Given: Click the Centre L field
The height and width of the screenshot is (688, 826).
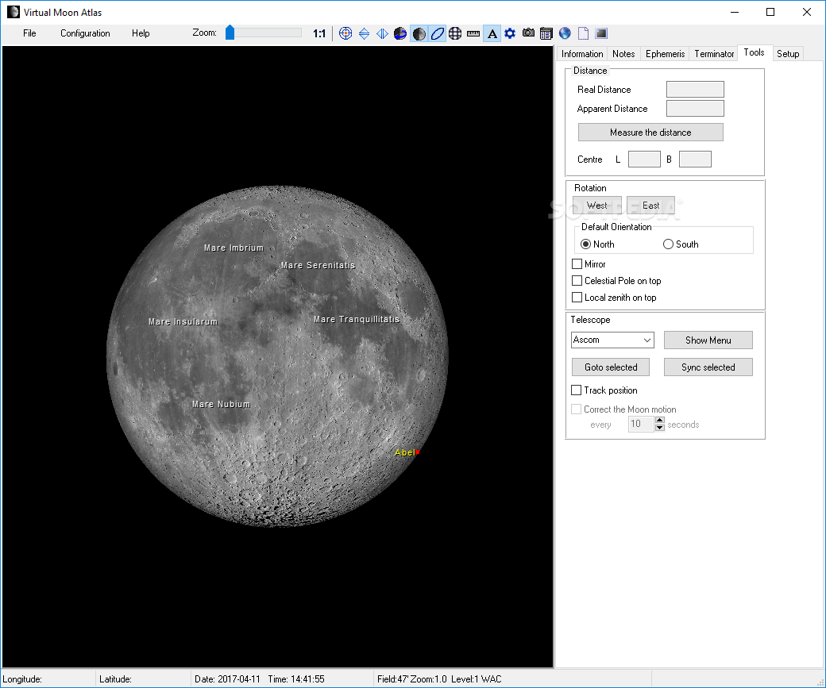Looking at the screenshot, I should (x=644, y=159).
